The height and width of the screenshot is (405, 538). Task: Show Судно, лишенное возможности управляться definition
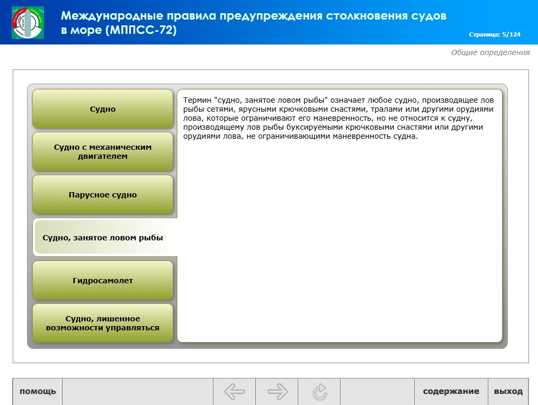pos(103,323)
